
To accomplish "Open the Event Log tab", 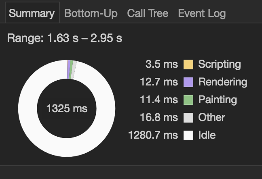I will [x=202, y=13].
